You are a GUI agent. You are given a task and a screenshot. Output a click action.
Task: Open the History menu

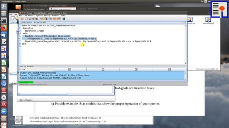click(47, 16)
